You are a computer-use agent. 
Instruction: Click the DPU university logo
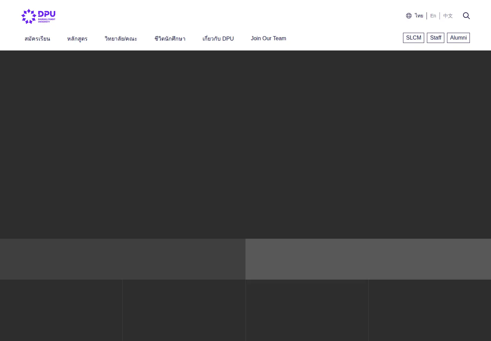[38, 16]
